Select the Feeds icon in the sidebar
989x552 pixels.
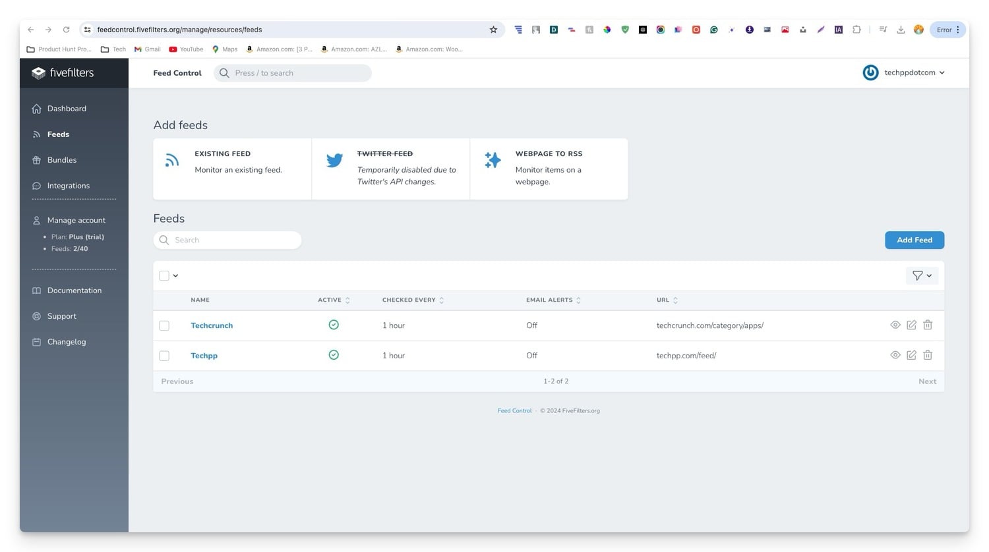click(x=38, y=134)
